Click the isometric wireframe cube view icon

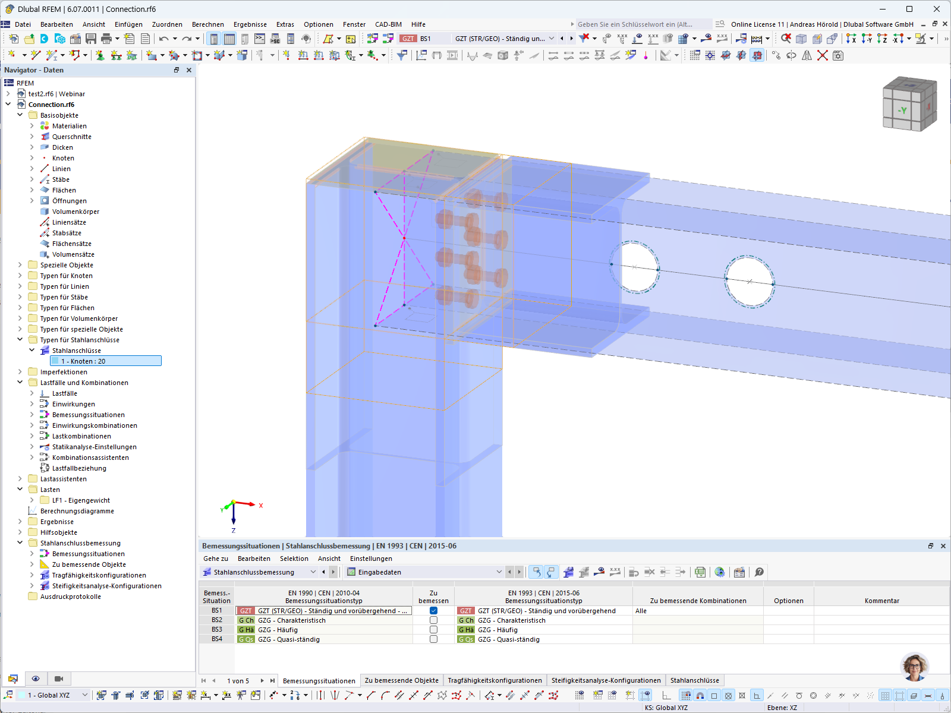click(x=801, y=39)
